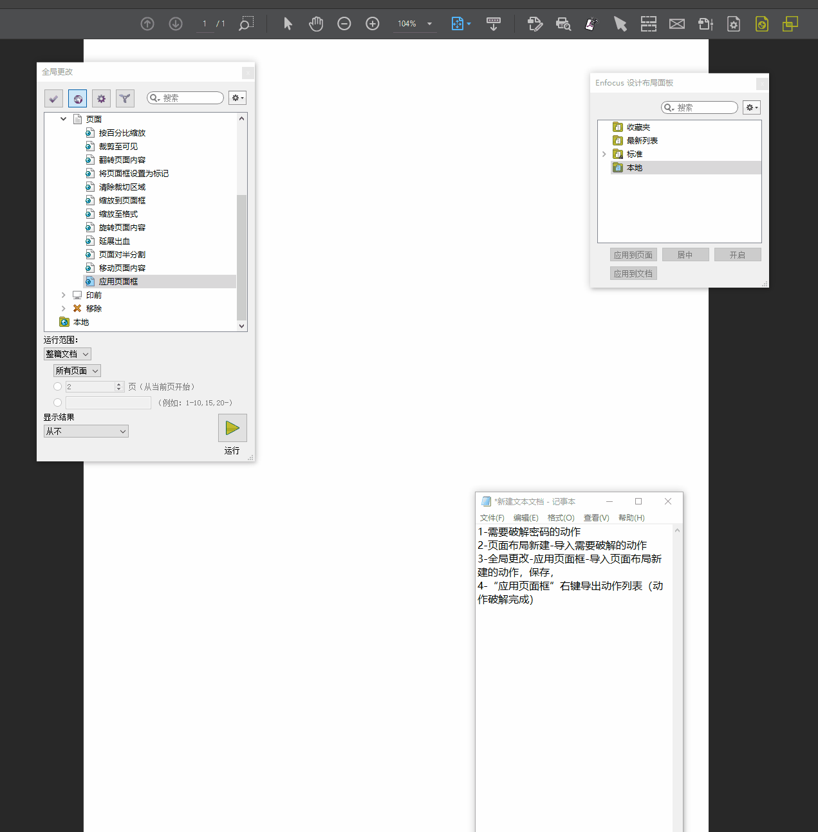
Task: Zoom out with the minus circle icon
Action: point(344,24)
